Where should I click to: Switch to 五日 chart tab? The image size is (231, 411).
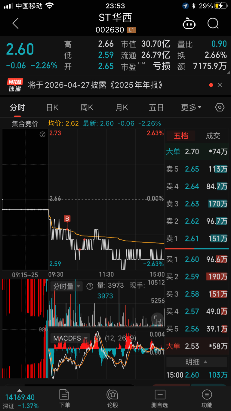pos(156,107)
